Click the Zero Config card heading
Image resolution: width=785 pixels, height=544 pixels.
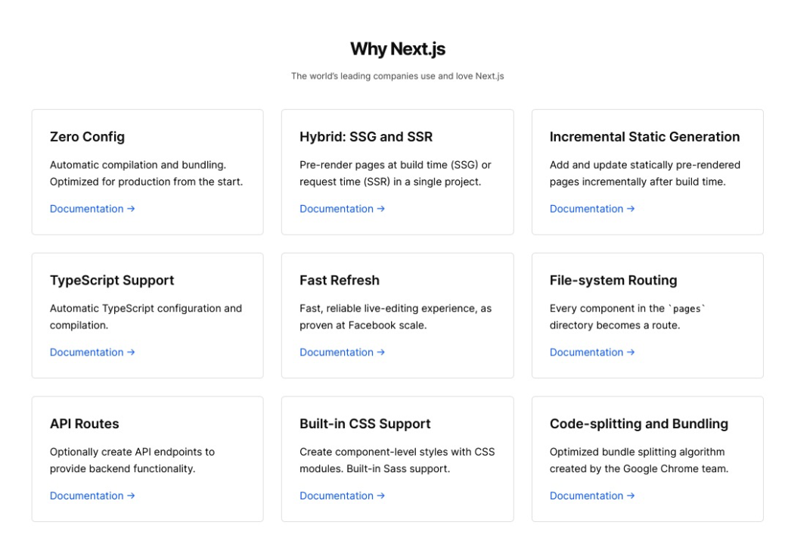(87, 137)
